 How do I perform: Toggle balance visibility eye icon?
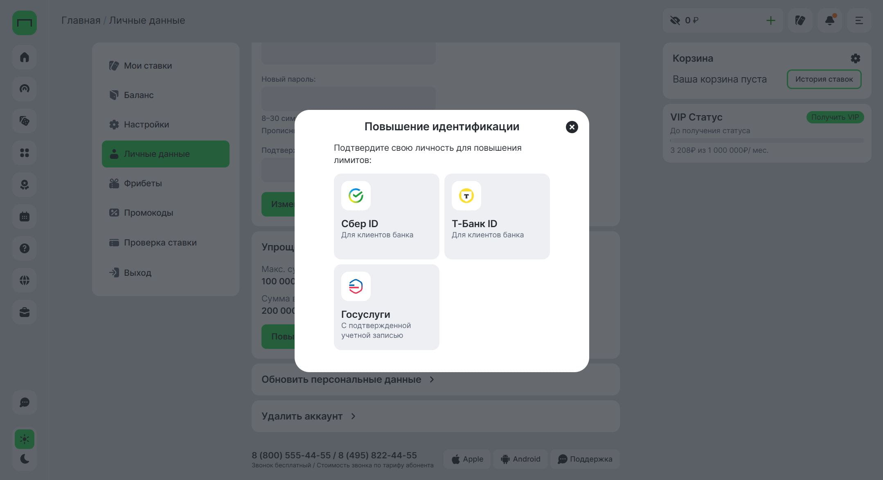pyautogui.click(x=675, y=20)
